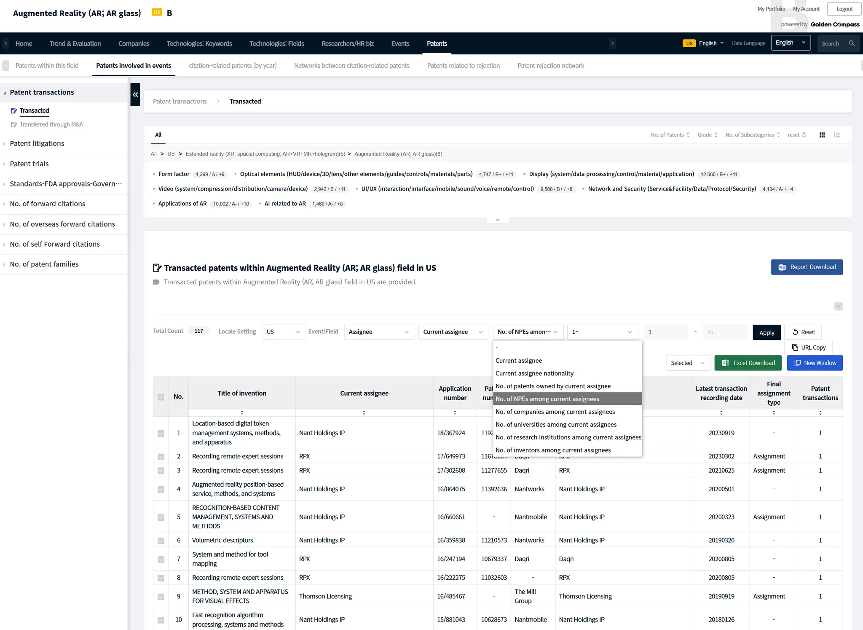Open the Assignee Event/Field dropdown
The image size is (863, 630).
pos(378,332)
